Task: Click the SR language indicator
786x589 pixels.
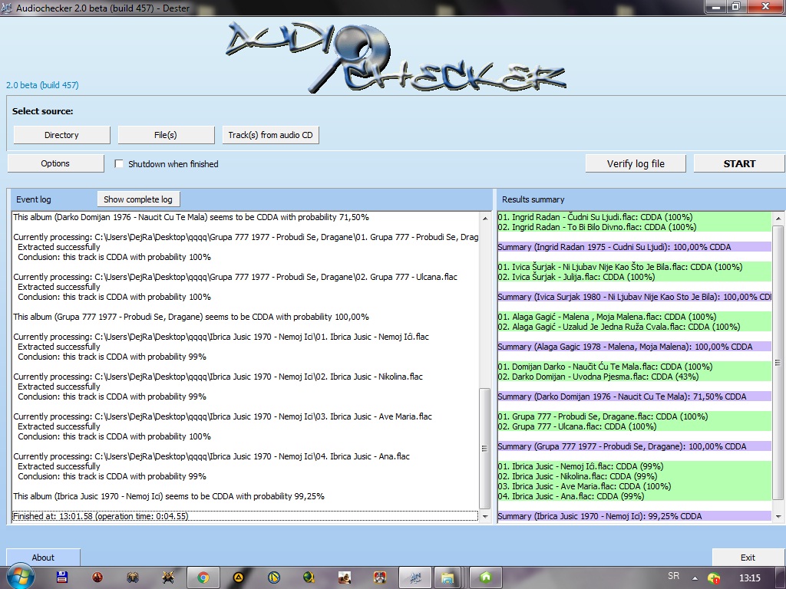Action: point(674,577)
